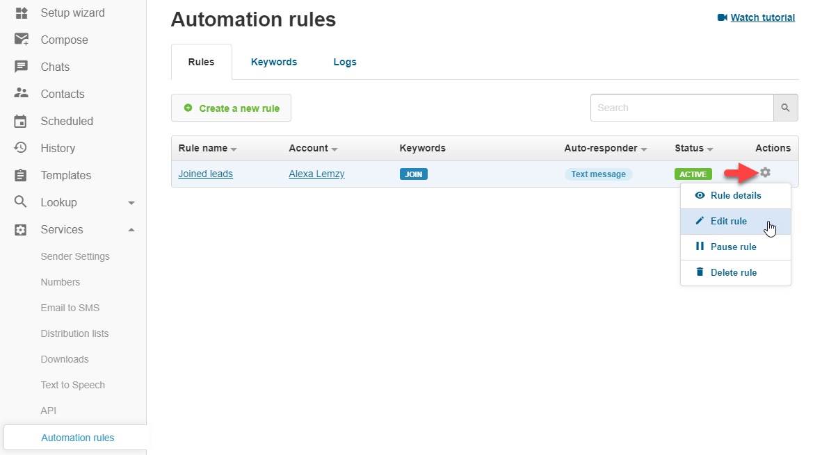
Task: Open Downloads under Services
Action: [65, 358]
